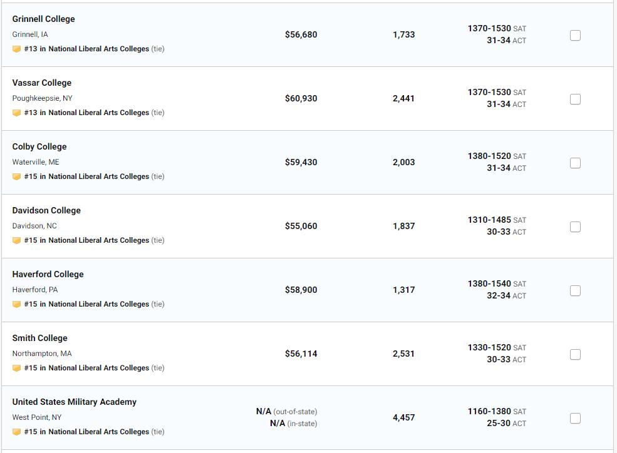This screenshot has width=617, height=453.
Task: Click the ranking badge icon under Smith College
Action: click(x=16, y=368)
